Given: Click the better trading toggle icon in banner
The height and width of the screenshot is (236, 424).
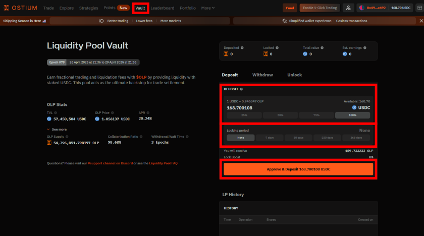Looking at the screenshot, I should click(101, 21).
